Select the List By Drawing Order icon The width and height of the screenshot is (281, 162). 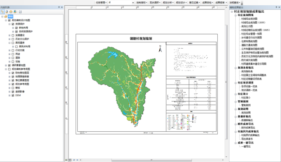click(x=3, y=12)
